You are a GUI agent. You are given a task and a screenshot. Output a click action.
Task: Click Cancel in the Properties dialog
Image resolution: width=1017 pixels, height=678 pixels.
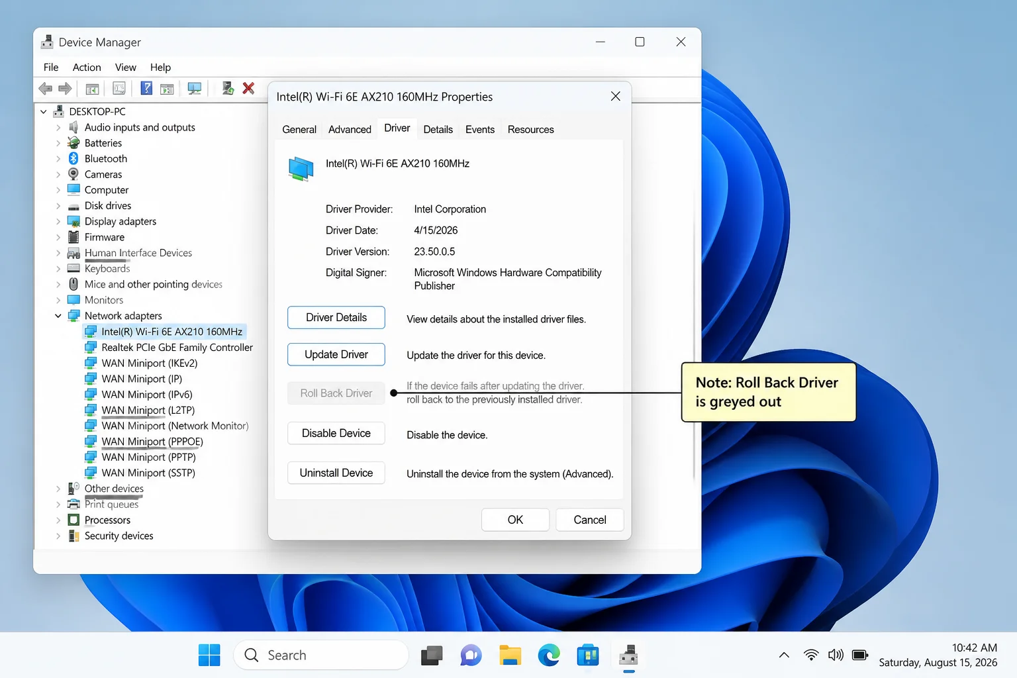[590, 520]
